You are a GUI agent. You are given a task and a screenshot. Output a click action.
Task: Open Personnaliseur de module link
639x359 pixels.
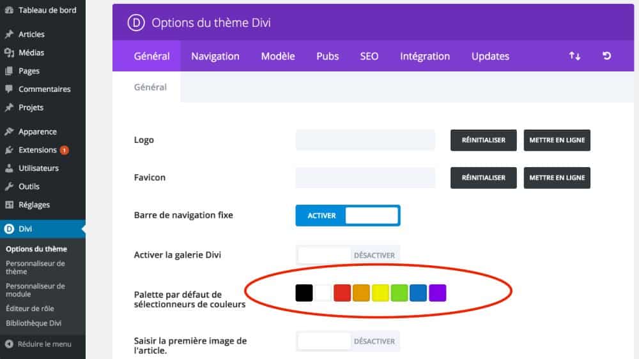tap(35, 290)
